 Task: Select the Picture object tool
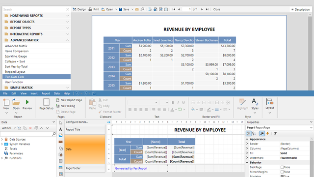tap(61, 136)
